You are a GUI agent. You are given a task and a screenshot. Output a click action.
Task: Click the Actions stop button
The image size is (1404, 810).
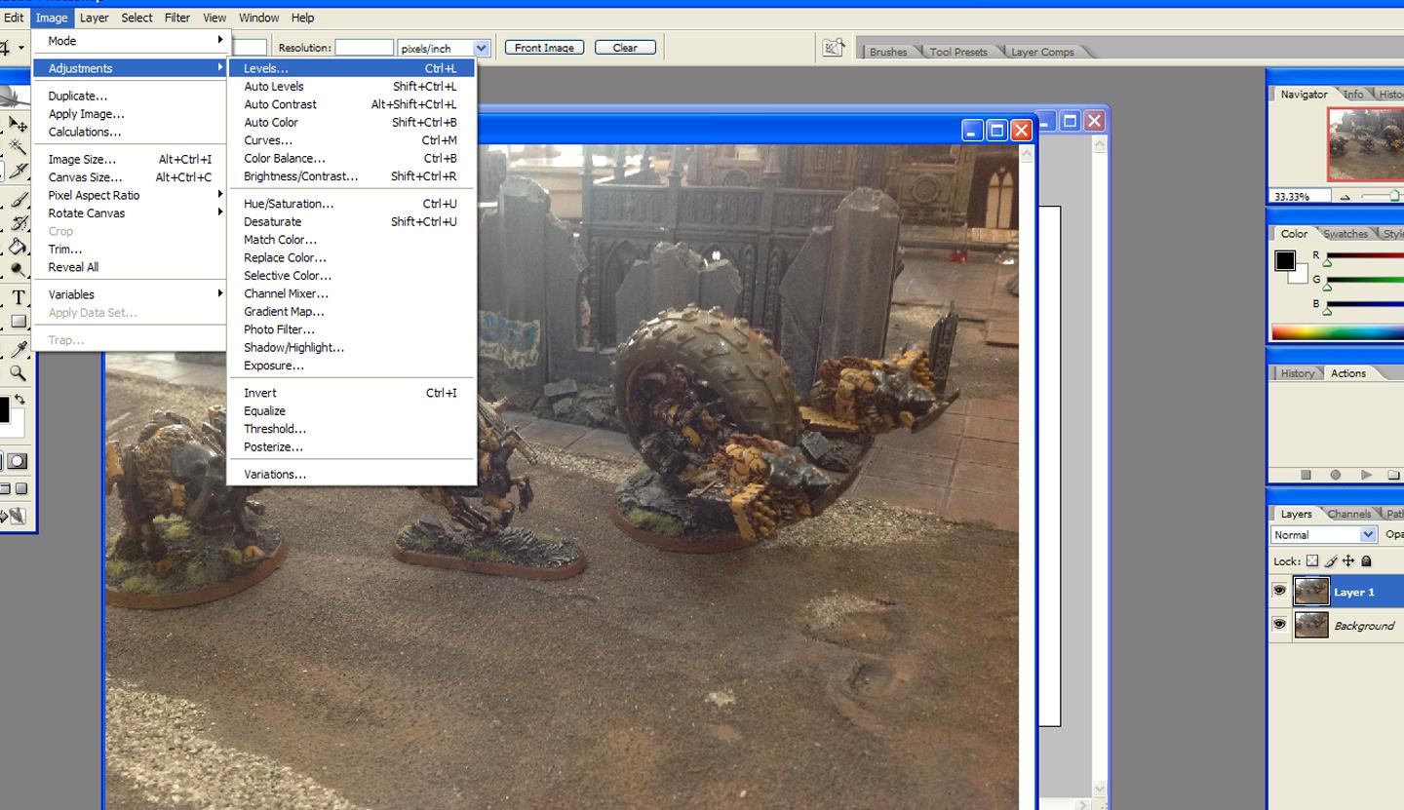1306,475
